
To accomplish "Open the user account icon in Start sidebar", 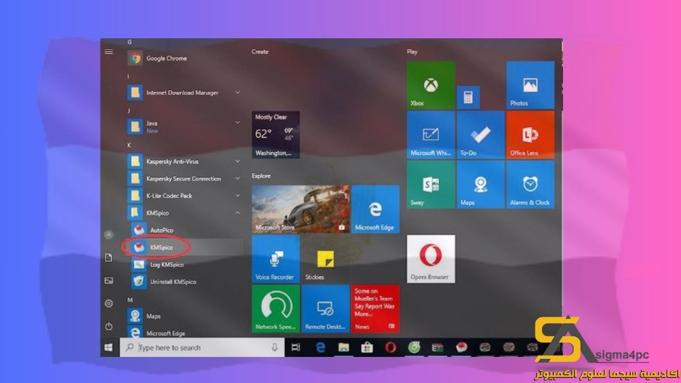I will click(x=109, y=235).
